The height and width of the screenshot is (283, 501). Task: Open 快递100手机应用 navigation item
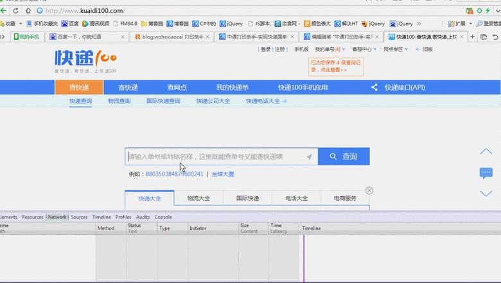point(303,87)
